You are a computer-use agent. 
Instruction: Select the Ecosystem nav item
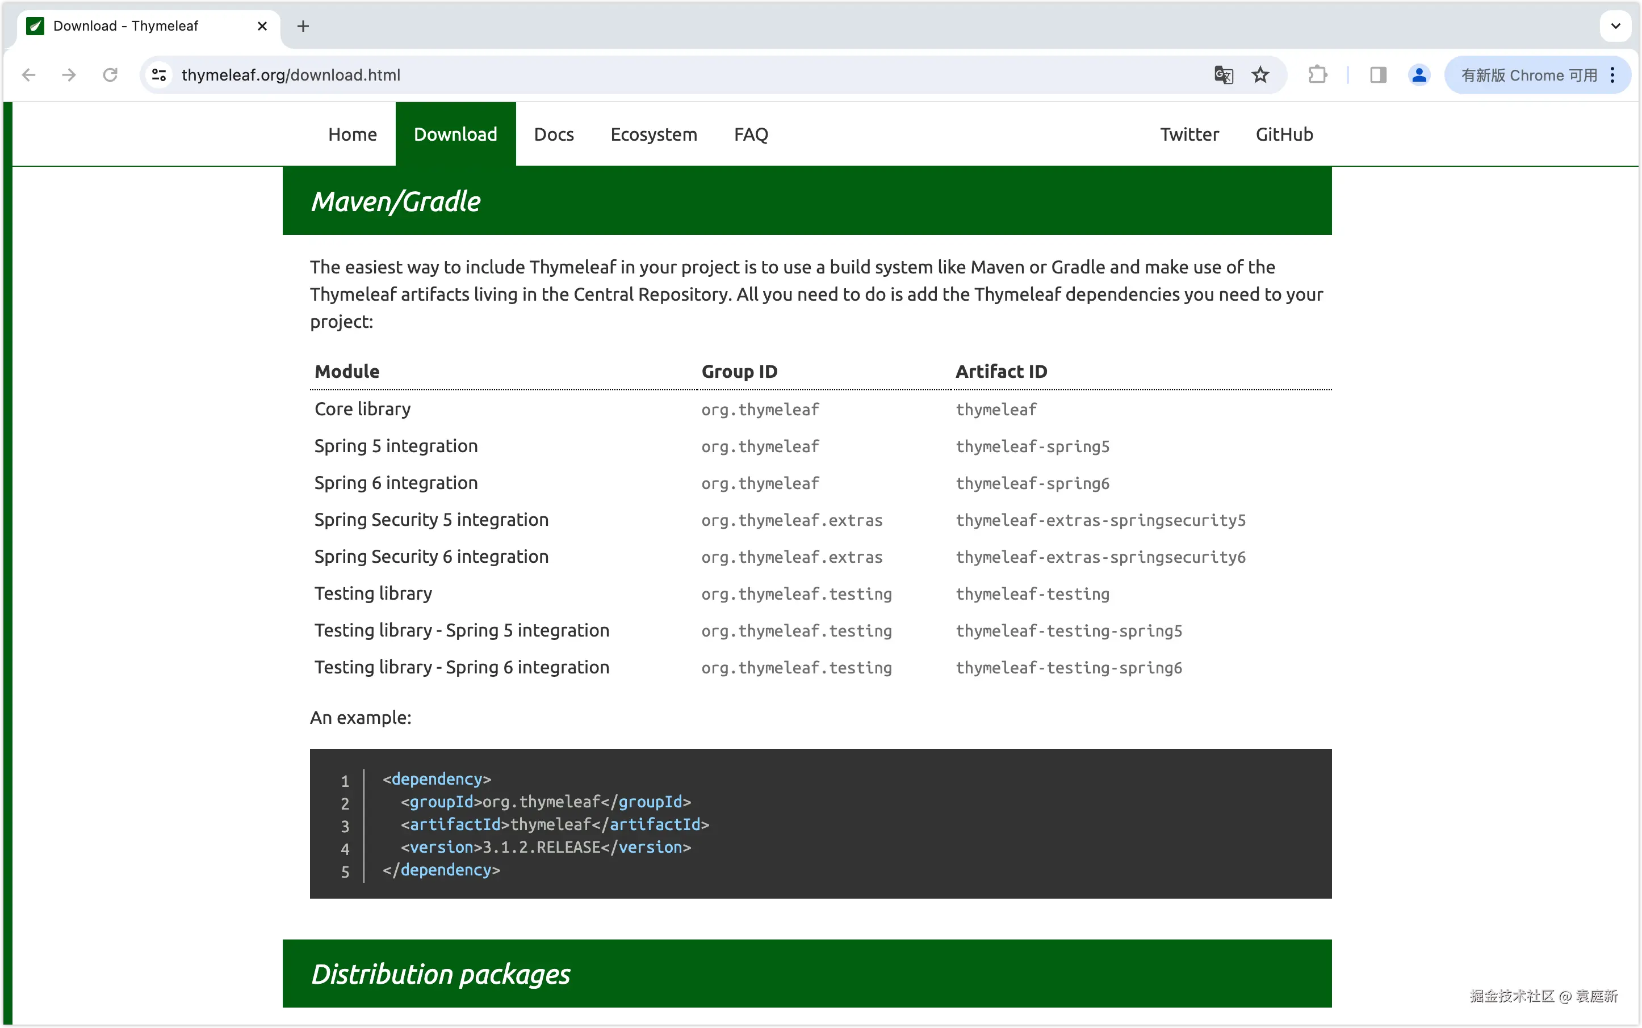(654, 134)
